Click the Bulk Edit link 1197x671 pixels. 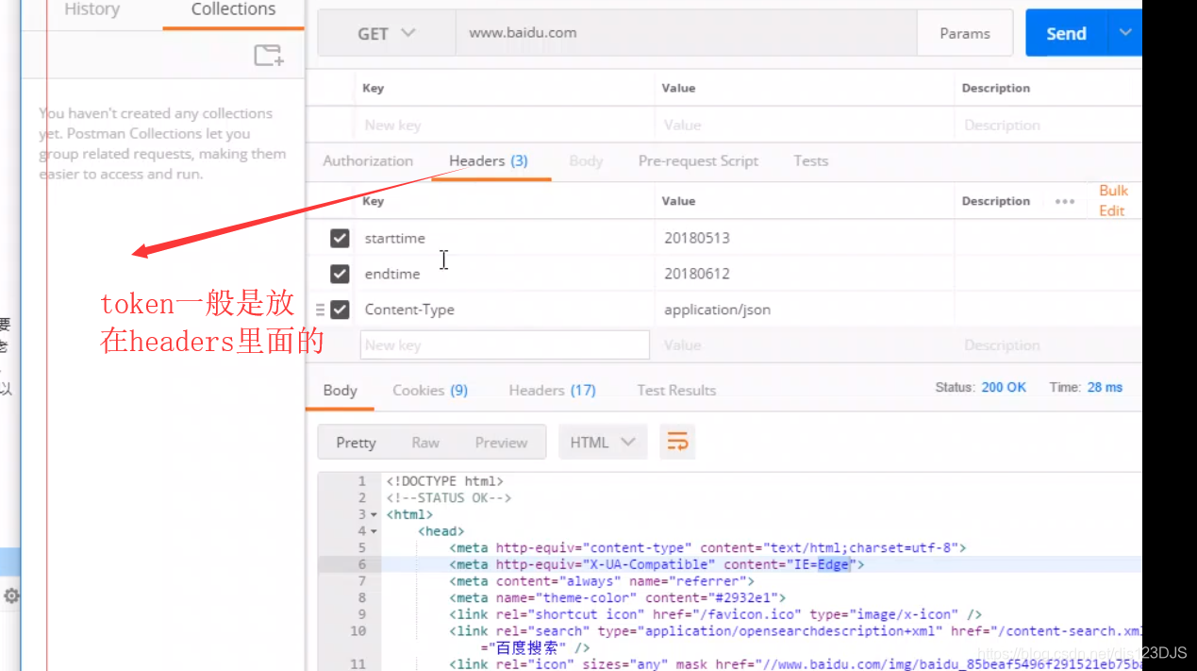1113,200
